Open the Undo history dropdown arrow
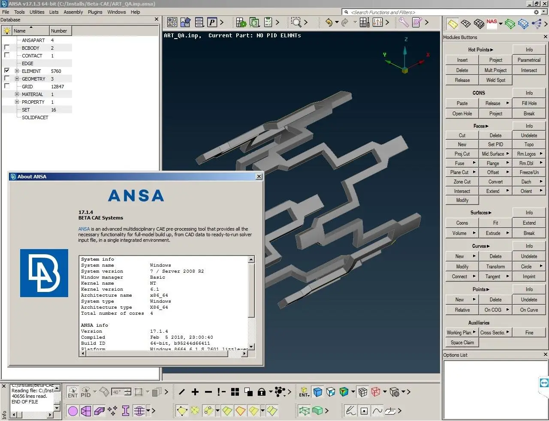 337,22
